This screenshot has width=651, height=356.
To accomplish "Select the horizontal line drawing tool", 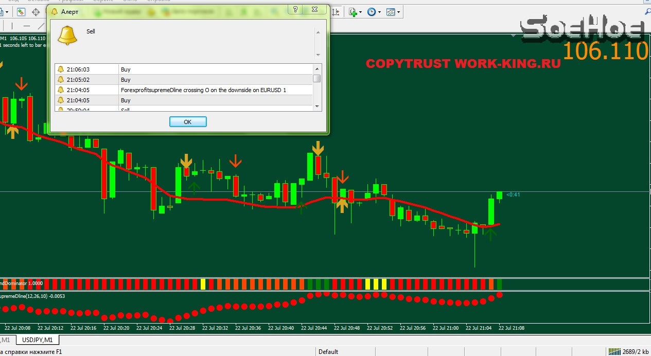I will (x=27, y=26).
